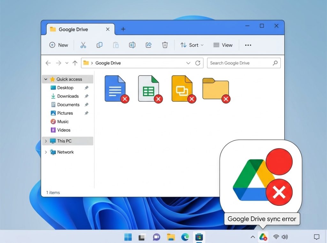
Task: Go forward with the right arrow
Action: click(x=59, y=63)
